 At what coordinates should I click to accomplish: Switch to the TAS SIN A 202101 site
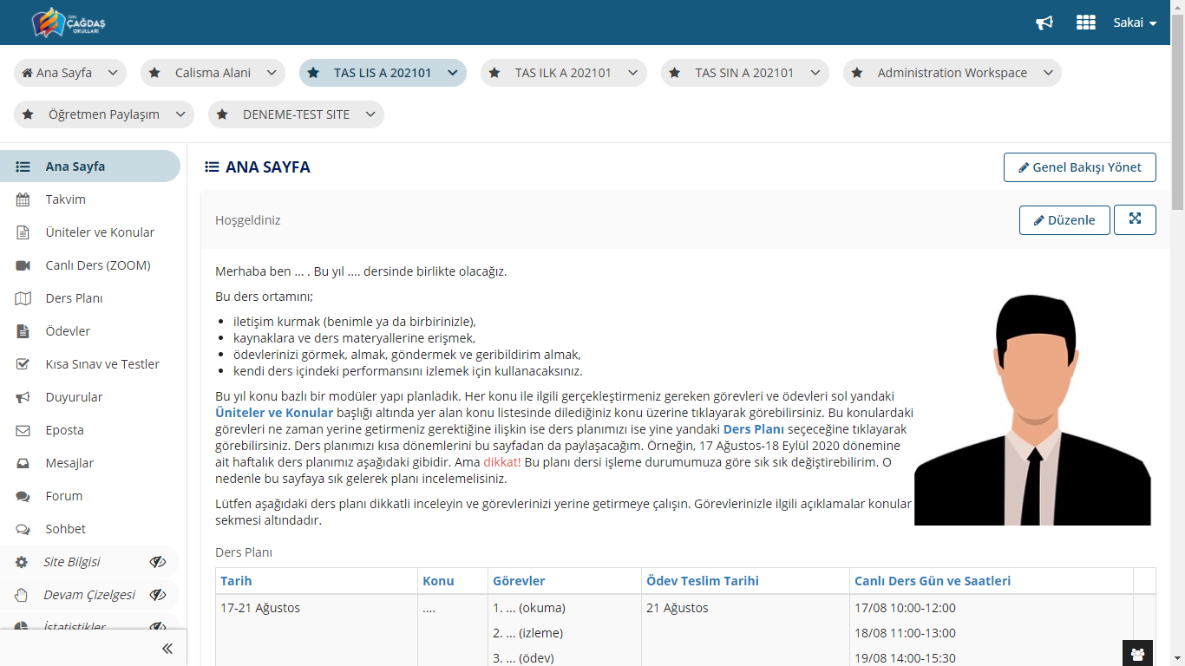coord(744,73)
